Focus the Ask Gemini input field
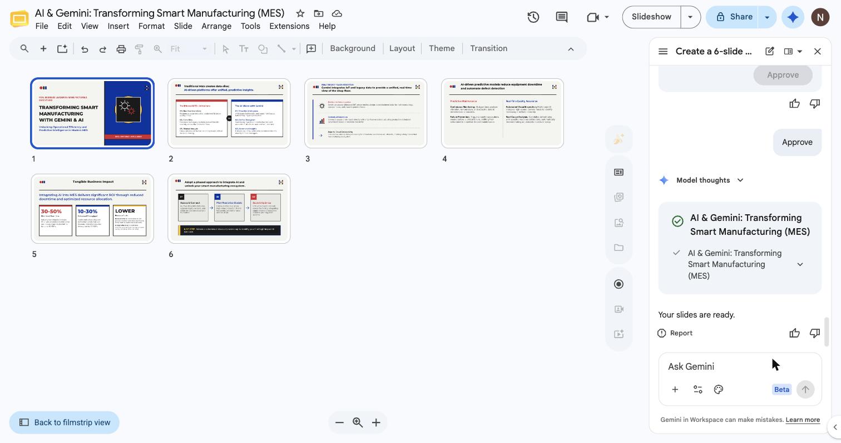The width and height of the screenshot is (841, 443). click(x=740, y=367)
